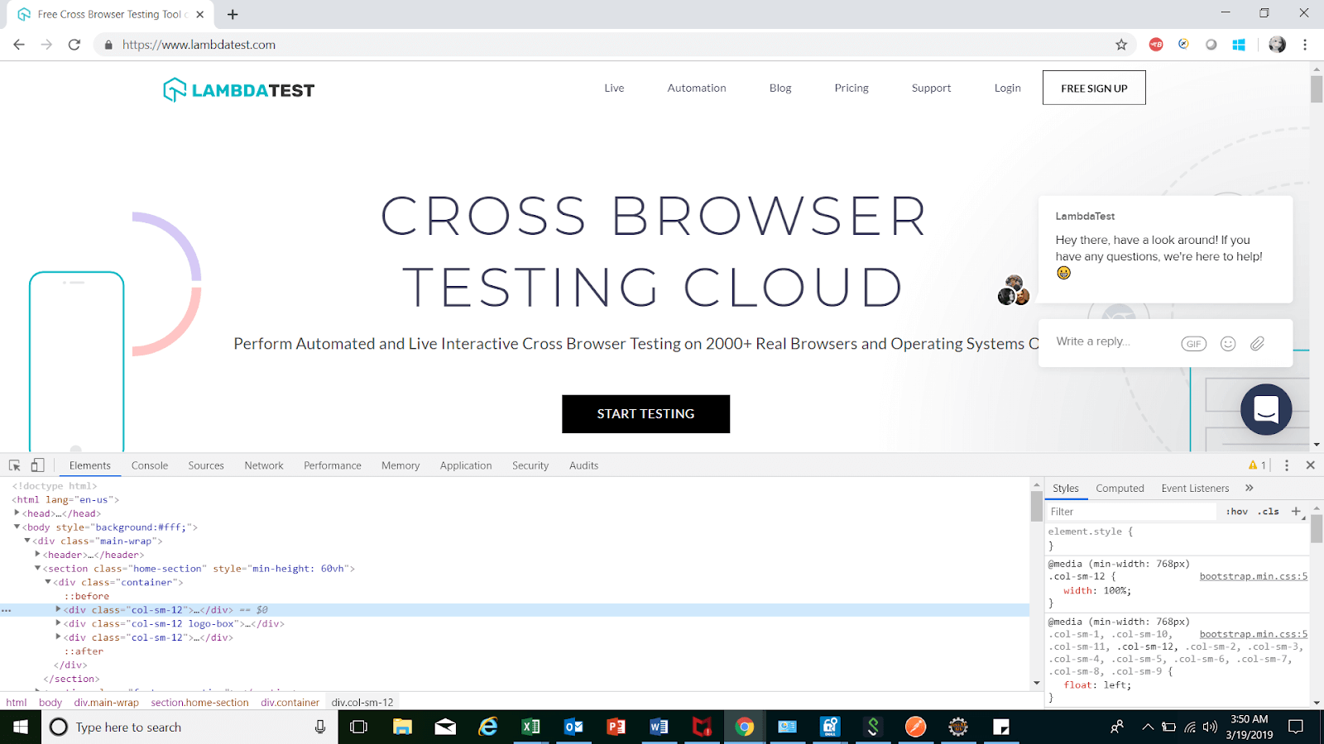
Task: Bookmark page with the star icon
Action: pos(1121,45)
